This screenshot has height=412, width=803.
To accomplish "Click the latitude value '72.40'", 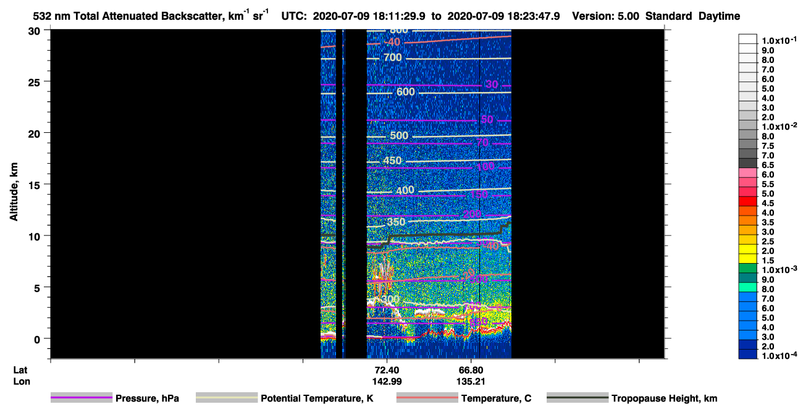I will [387, 370].
